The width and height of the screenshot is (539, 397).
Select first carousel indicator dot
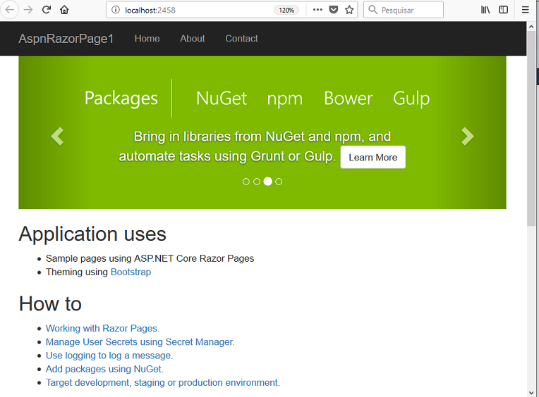tap(246, 182)
